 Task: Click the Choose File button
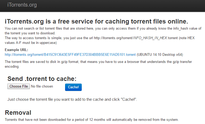19,86
